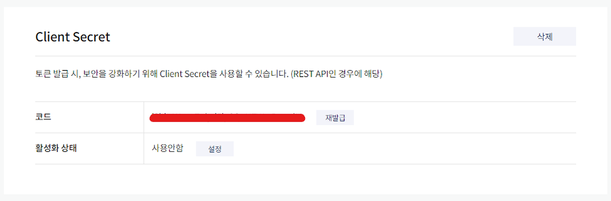611x201 pixels.
Task: Click blank white area below the table
Action: pyautogui.click(x=305, y=179)
